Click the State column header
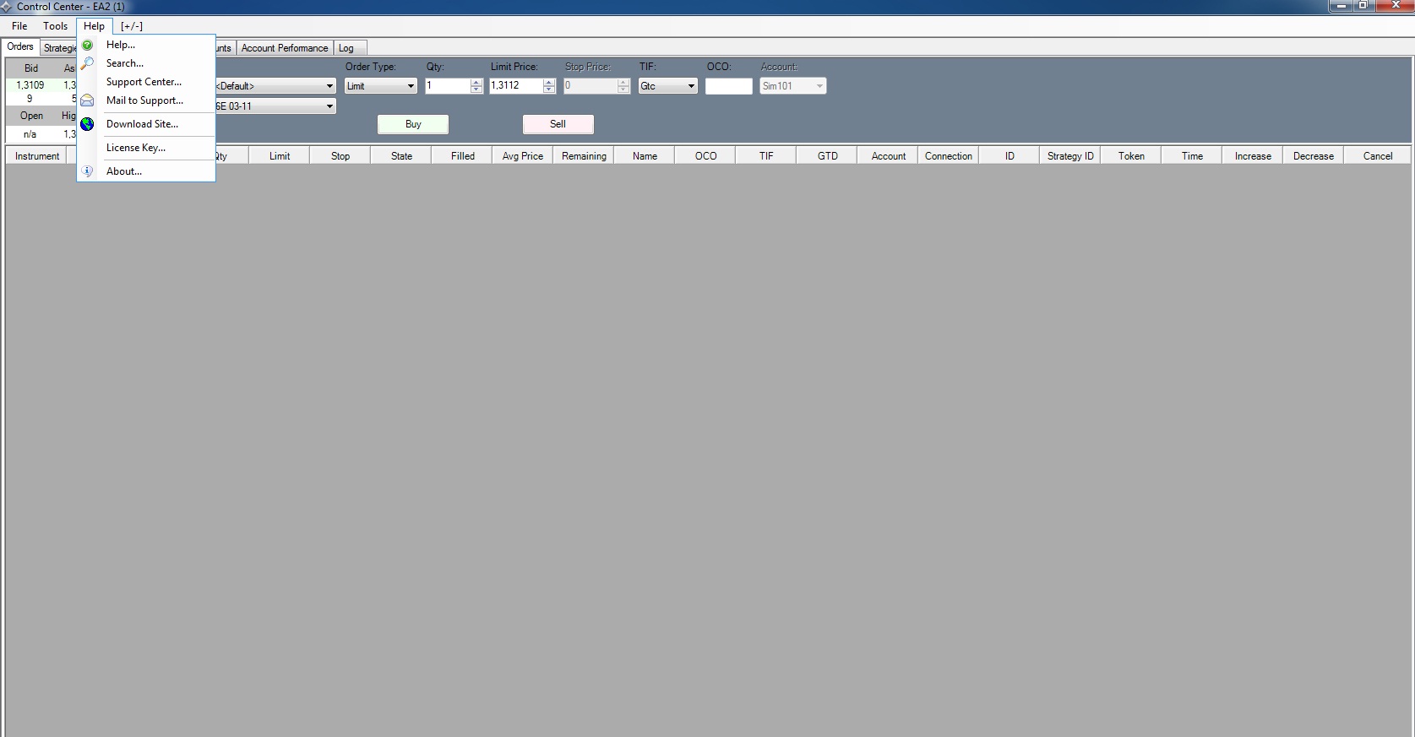Viewport: 1415px width, 737px height. [401, 156]
